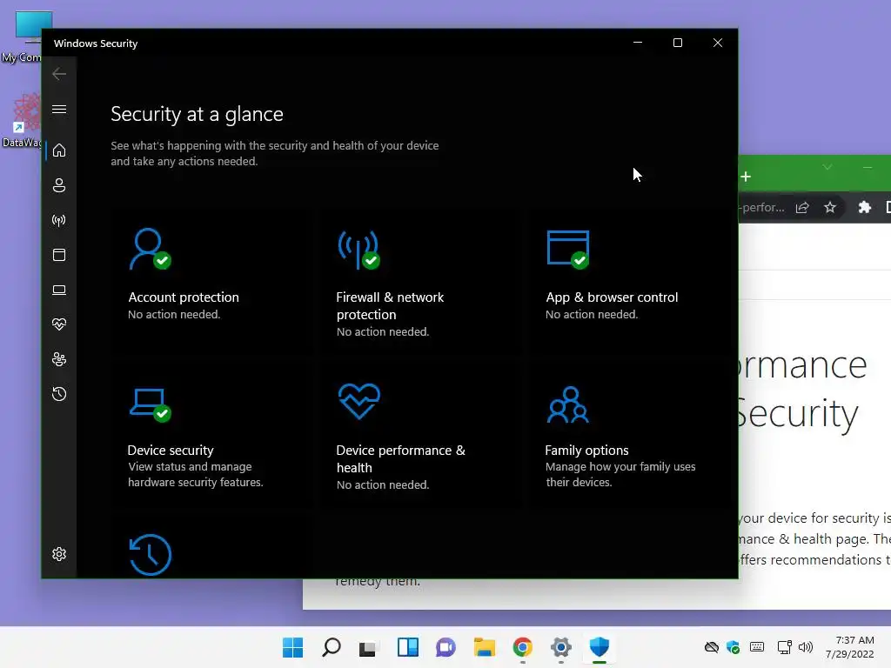This screenshot has height=668, width=891.
Task: Go back with the back arrow
Action: 59,74
